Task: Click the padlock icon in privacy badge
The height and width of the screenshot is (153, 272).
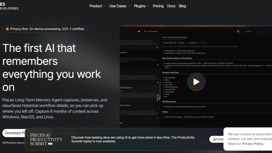Action: coord(7,29)
